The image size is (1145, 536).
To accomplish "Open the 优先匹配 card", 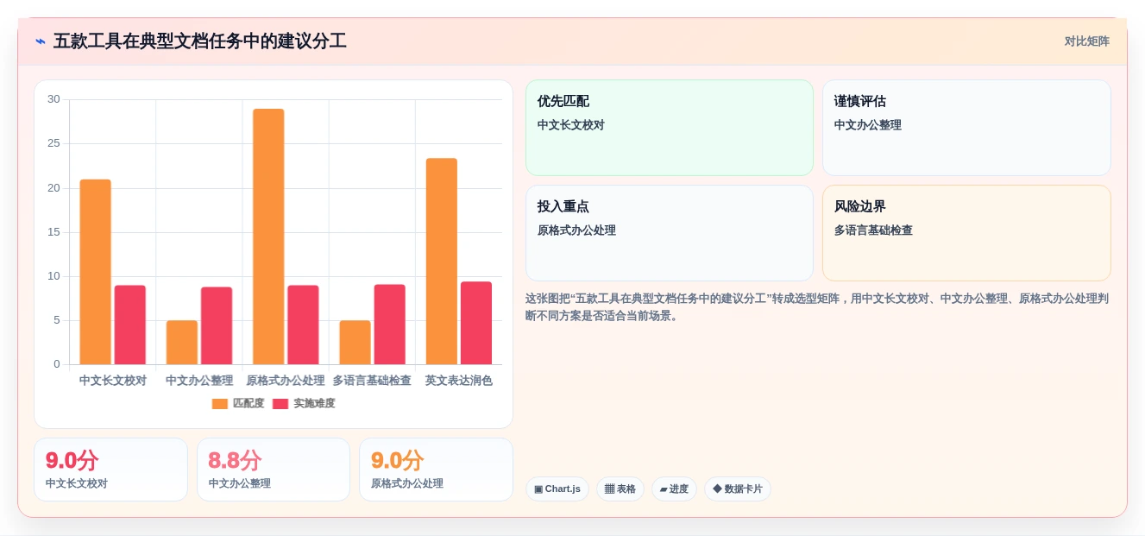I will point(670,128).
